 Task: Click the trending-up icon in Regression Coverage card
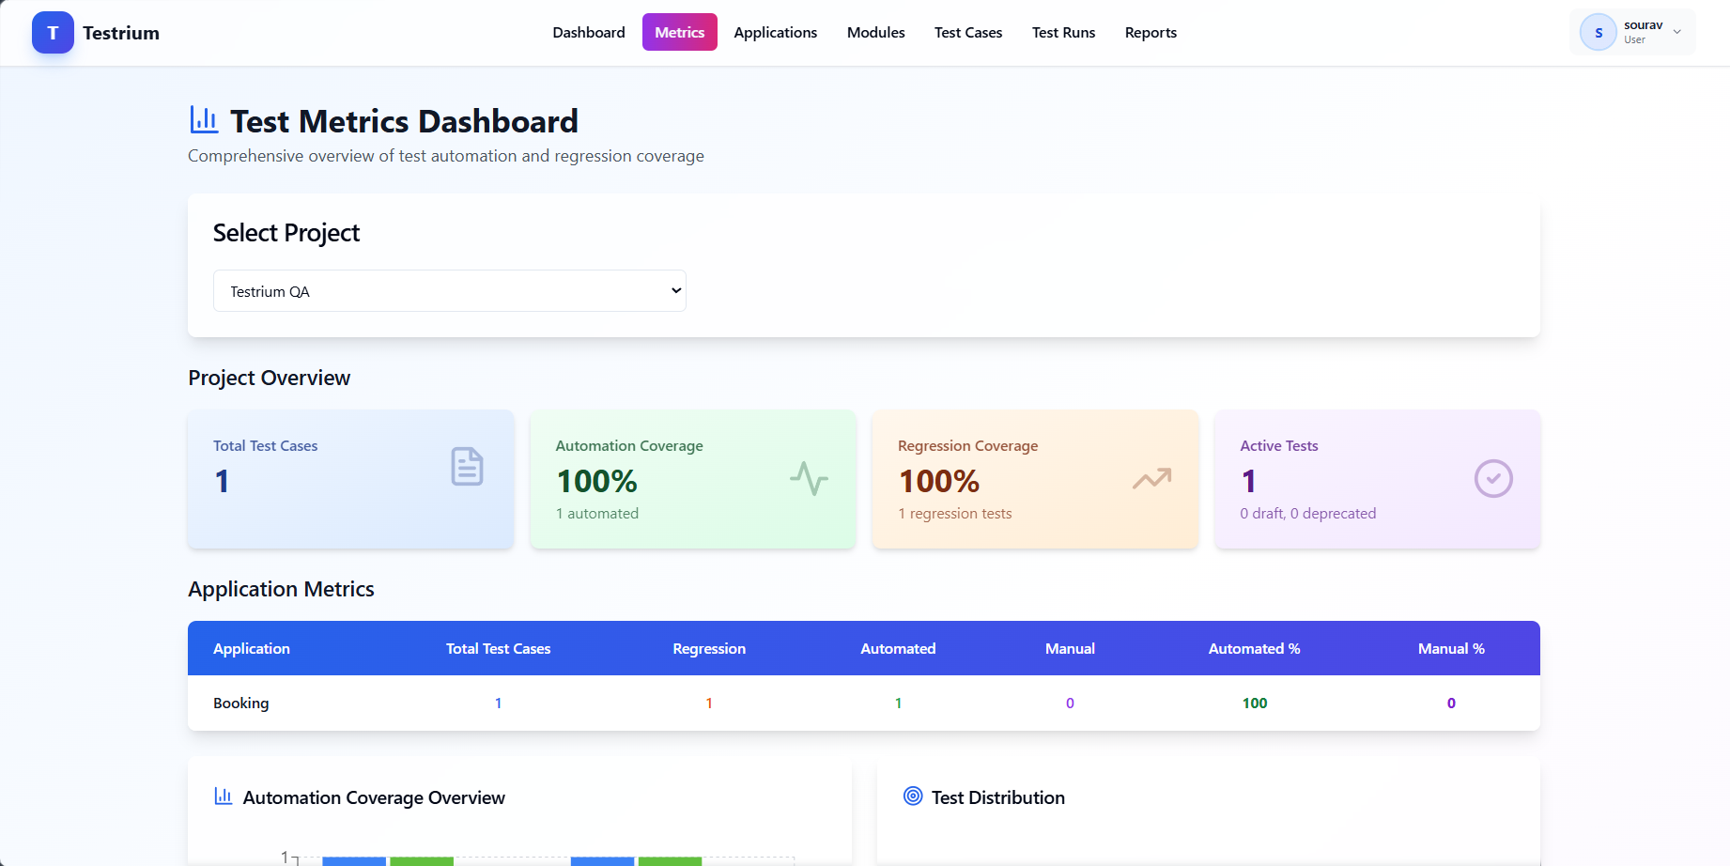[x=1151, y=479]
